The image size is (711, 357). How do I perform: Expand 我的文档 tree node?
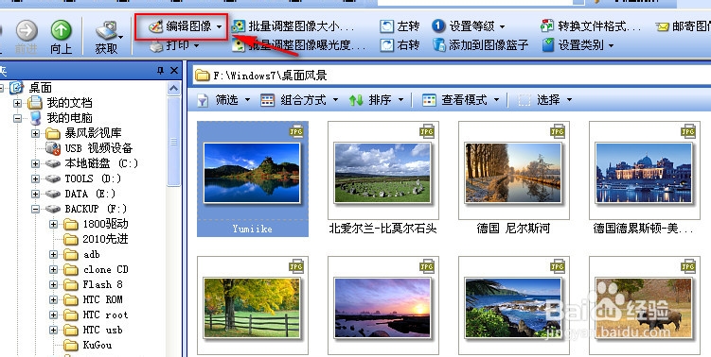pyautogui.click(x=17, y=103)
